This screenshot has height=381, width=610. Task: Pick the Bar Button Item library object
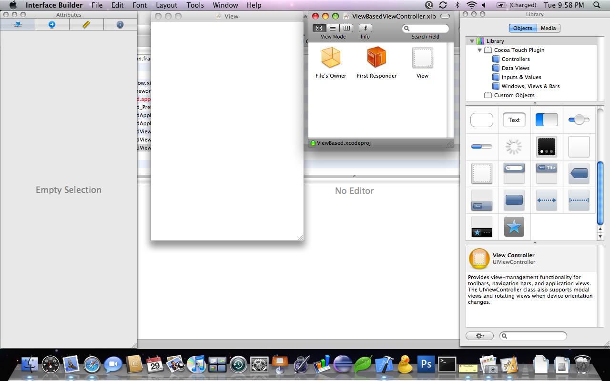(x=514, y=200)
